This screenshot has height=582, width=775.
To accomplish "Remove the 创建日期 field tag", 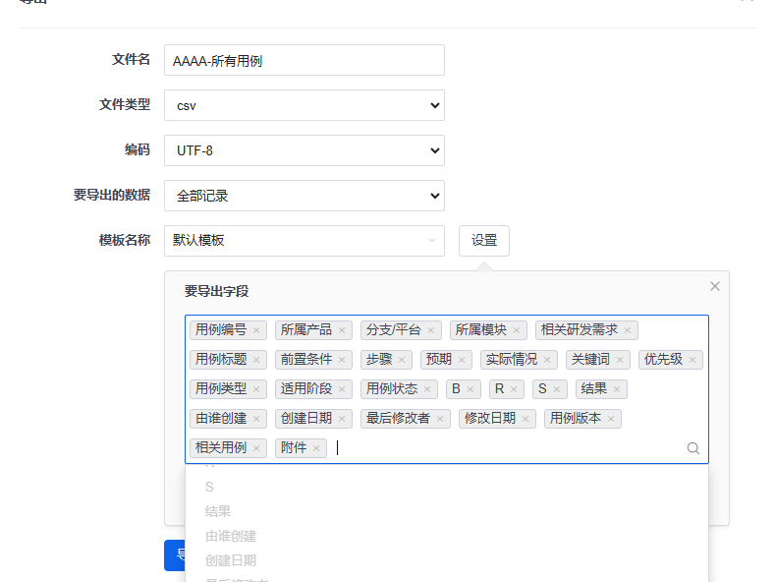I will click(x=342, y=419).
